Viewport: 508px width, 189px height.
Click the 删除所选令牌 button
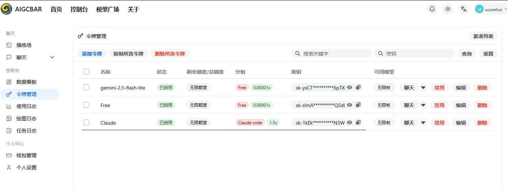click(170, 54)
